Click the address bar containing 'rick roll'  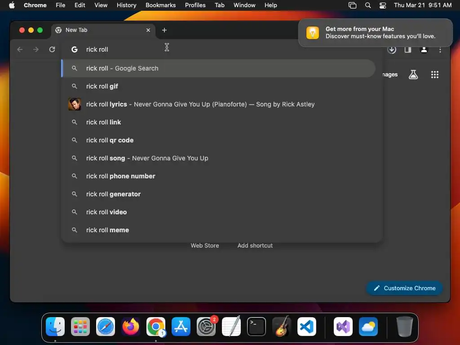tap(222, 49)
